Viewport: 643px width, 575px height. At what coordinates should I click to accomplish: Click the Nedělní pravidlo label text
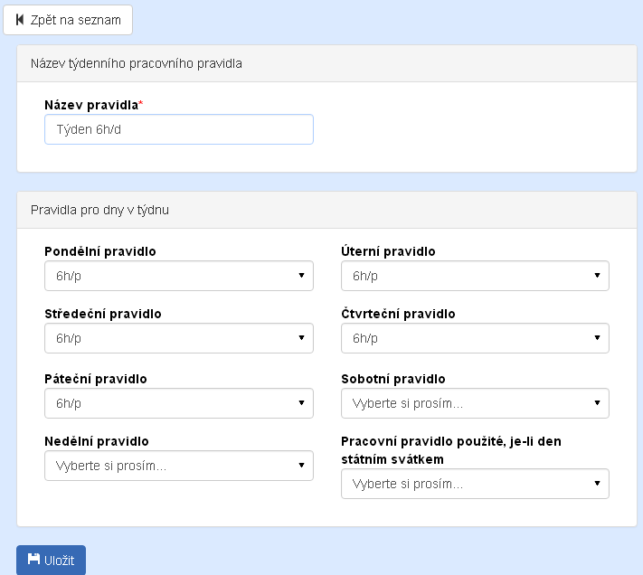(x=97, y=441)
